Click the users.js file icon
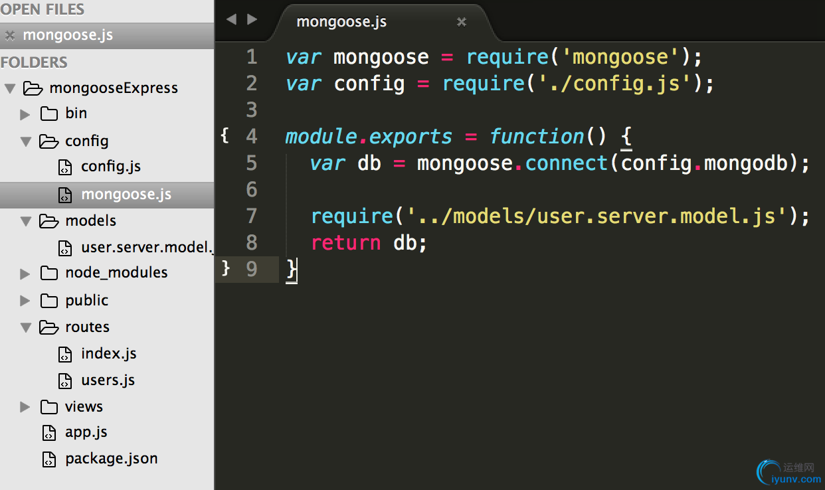The height and width of the screenshot is (490, 825). click(64, 381)
